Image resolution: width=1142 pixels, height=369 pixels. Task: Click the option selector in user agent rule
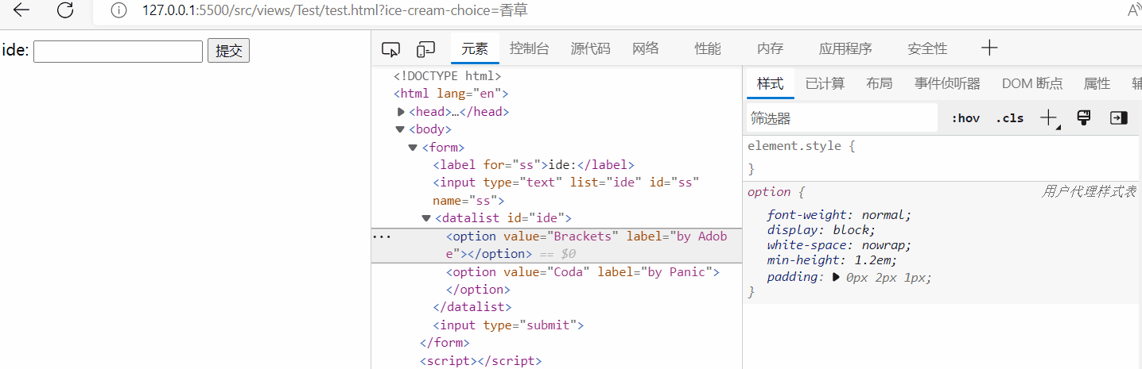[769, 192]
